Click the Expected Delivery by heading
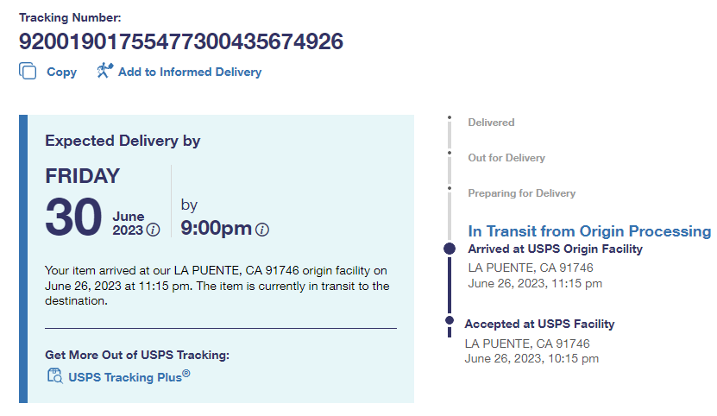 click(123, 141)
